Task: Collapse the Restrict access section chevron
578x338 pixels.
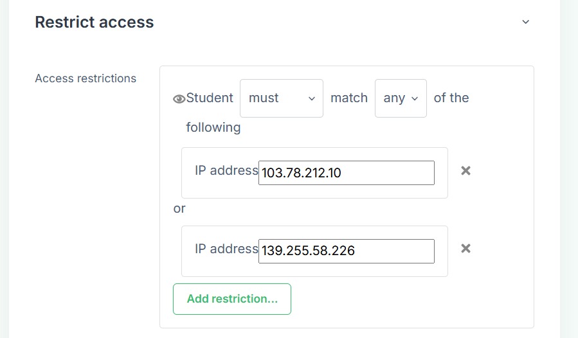Action: (x=526, y=22)
